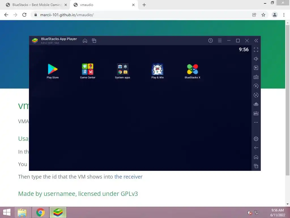Open recent apps icon in sidebar

[256, 166]
